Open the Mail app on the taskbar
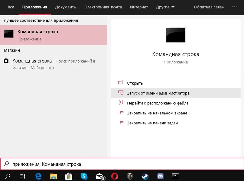 click(x=100, y=177)
